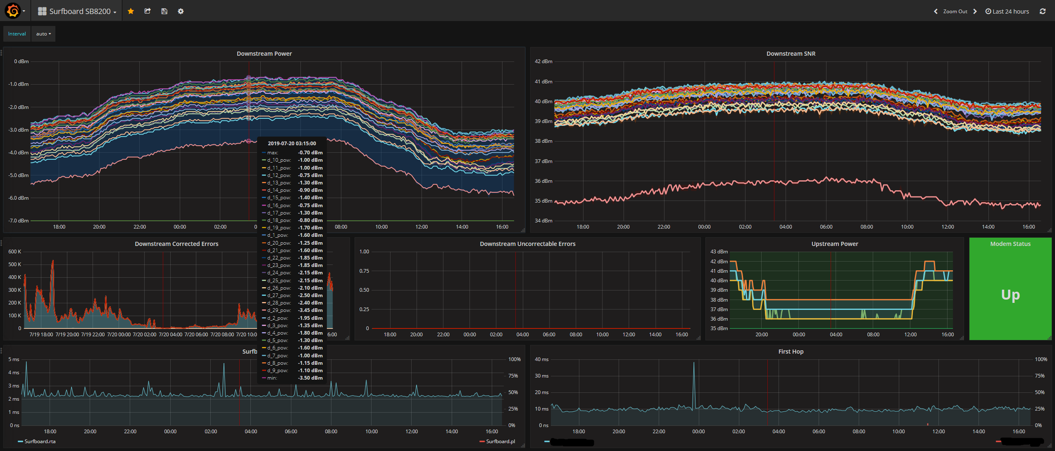Click Surfboard.rta legend color swatch

click(x=20, y=442)
